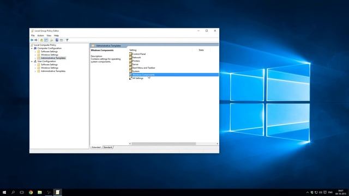Switch to the Standard tab
Image resolution: width=349 pixels, height=196 pixels.
[x=108, y=148]
